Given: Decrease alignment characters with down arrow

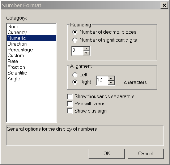Looking at the screenshot, I should pyautogui.click(x=111, y=83).
